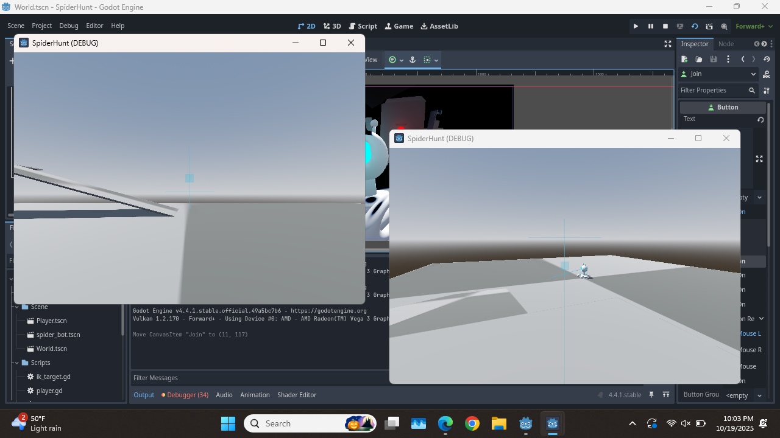Go to next object in Inspector history
Image resolution: width=780 pixels, height=438 pixels.
754,59
